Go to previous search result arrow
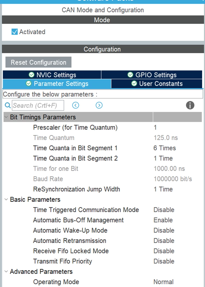The height and width of the screenshot is (287, 205). (x=76, y=105)
